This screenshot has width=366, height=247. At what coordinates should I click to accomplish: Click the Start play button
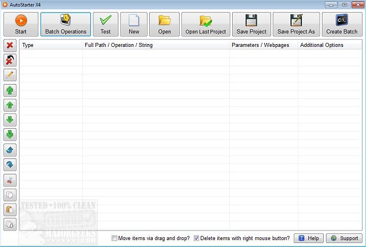click(x=21, y=24)
